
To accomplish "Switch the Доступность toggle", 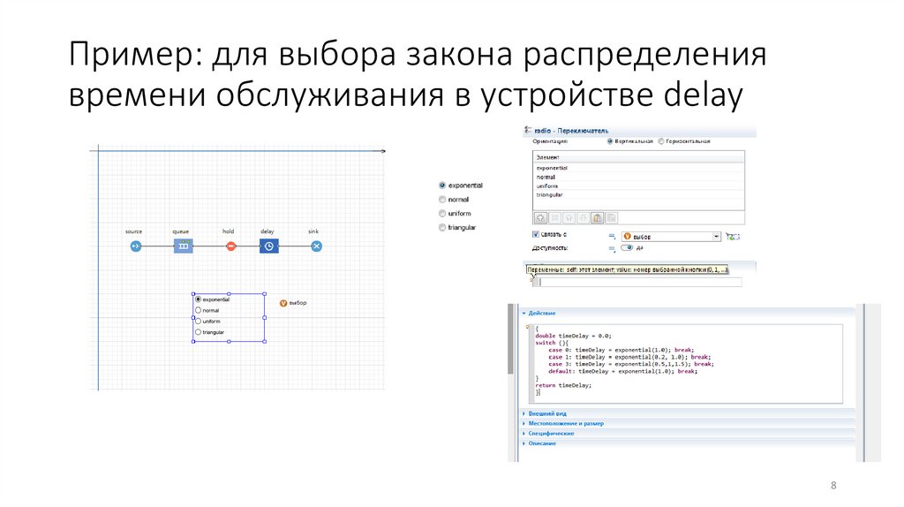I will tap(626, 248).
